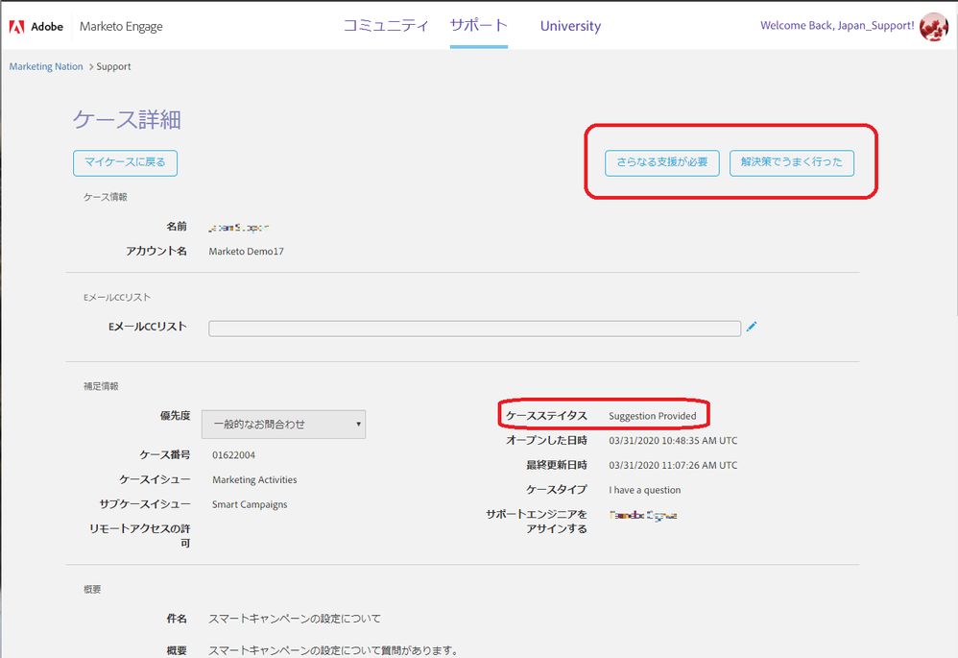Click the Adobe logo icon
Screen dimensions: 958x658
(x=17, y=26)
